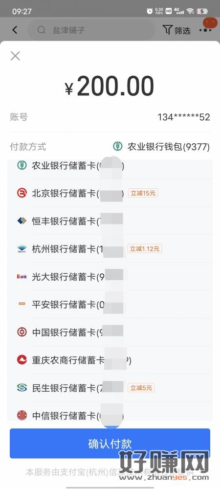220x489 pixels.
Task: Tap the 民生银行 logo icon
Action: pos(22,388)
